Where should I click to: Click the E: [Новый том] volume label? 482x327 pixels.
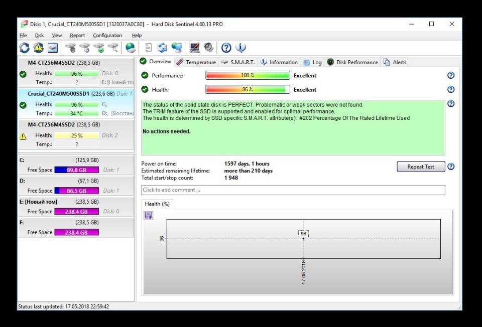(x=38, y=202)
